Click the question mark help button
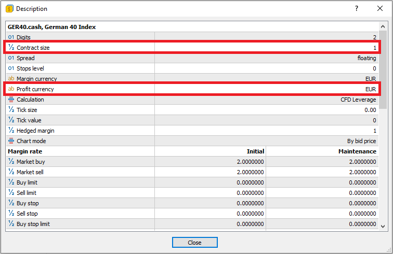Screen dimensions: 393x254 tap(357, 9)
